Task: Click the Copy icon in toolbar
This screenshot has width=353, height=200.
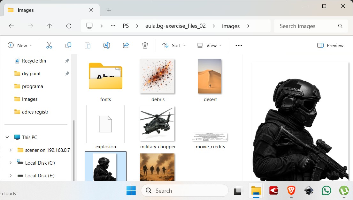Action: (68, 45)
